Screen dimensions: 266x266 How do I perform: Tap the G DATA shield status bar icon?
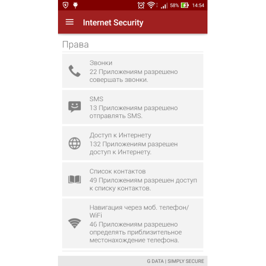pos(65,5)
